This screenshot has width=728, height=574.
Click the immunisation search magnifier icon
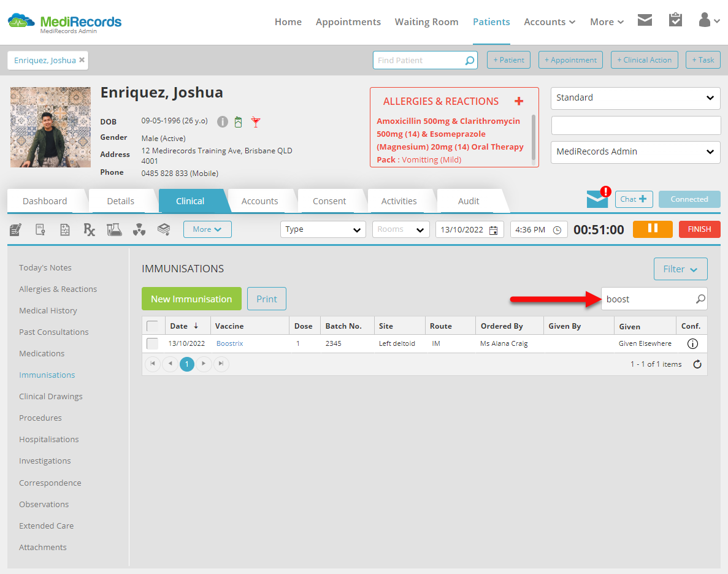tap(700, 299)
